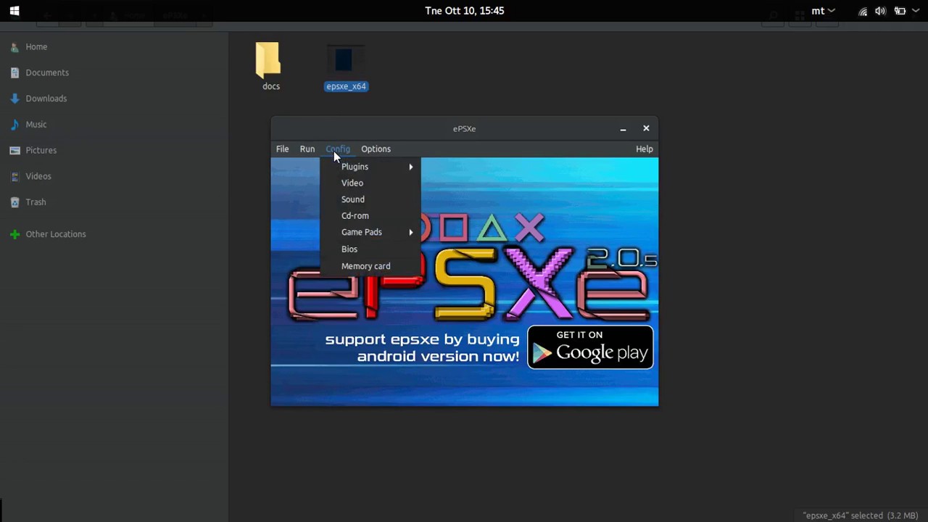Choose Memory card from Config menu
The height and width of the screenshot is (522, 928).
(x=370, y=266)
